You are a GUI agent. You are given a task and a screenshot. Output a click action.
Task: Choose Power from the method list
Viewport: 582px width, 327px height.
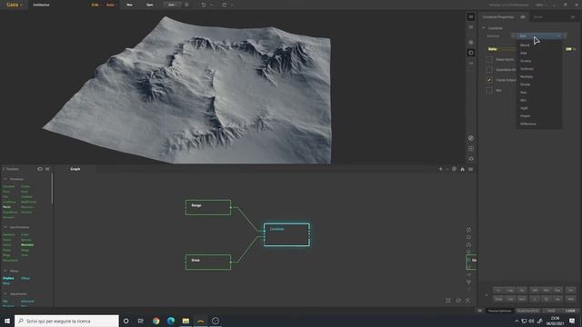(x=526, y=116)
